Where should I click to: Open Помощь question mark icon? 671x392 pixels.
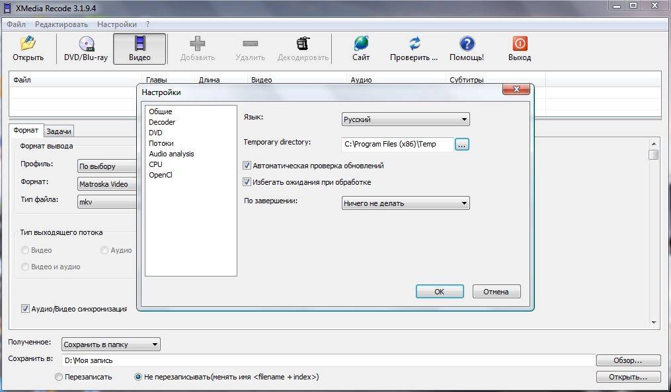(x=467, y=44)
